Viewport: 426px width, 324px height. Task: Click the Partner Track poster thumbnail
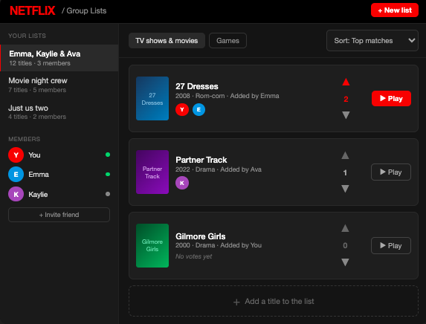click(152, 172)
